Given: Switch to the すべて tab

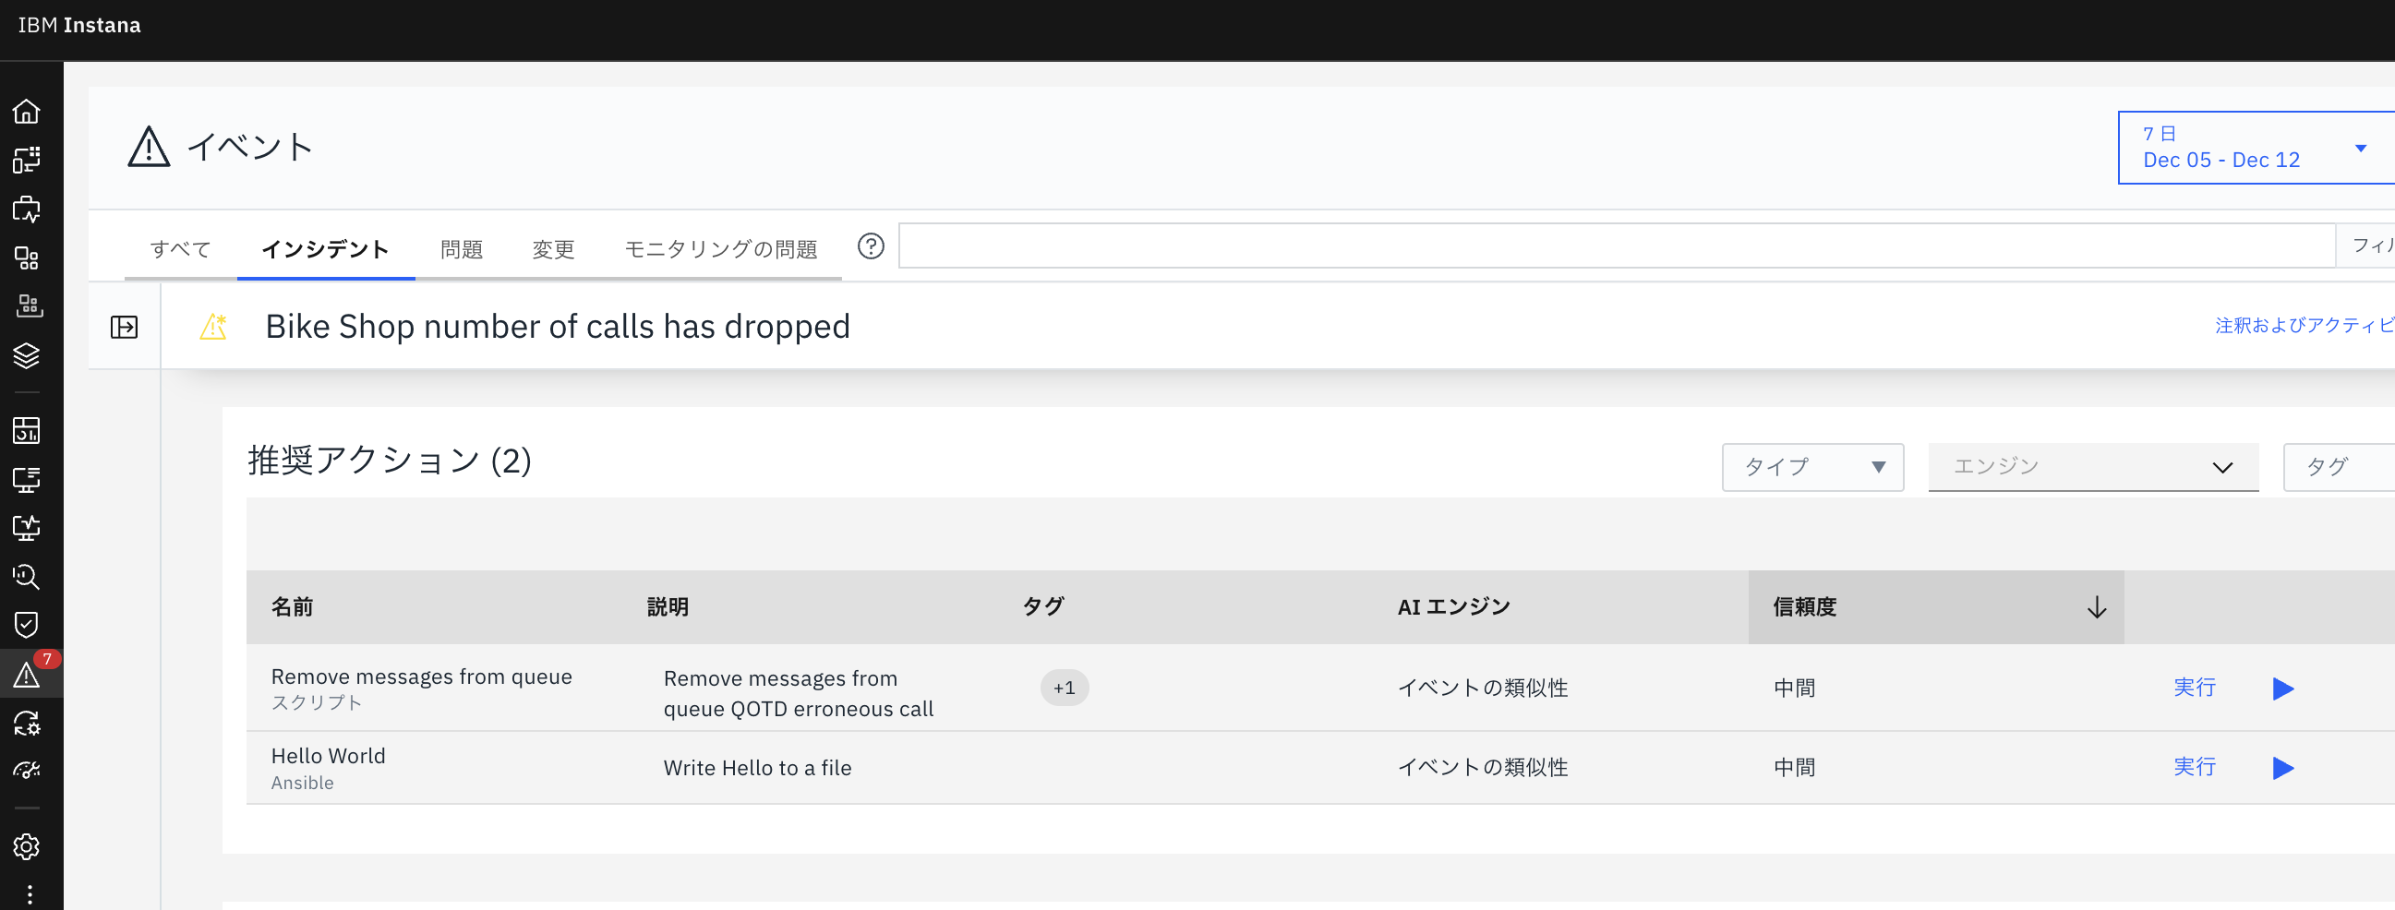Looking at the screenshot, I should pos(179,248).
